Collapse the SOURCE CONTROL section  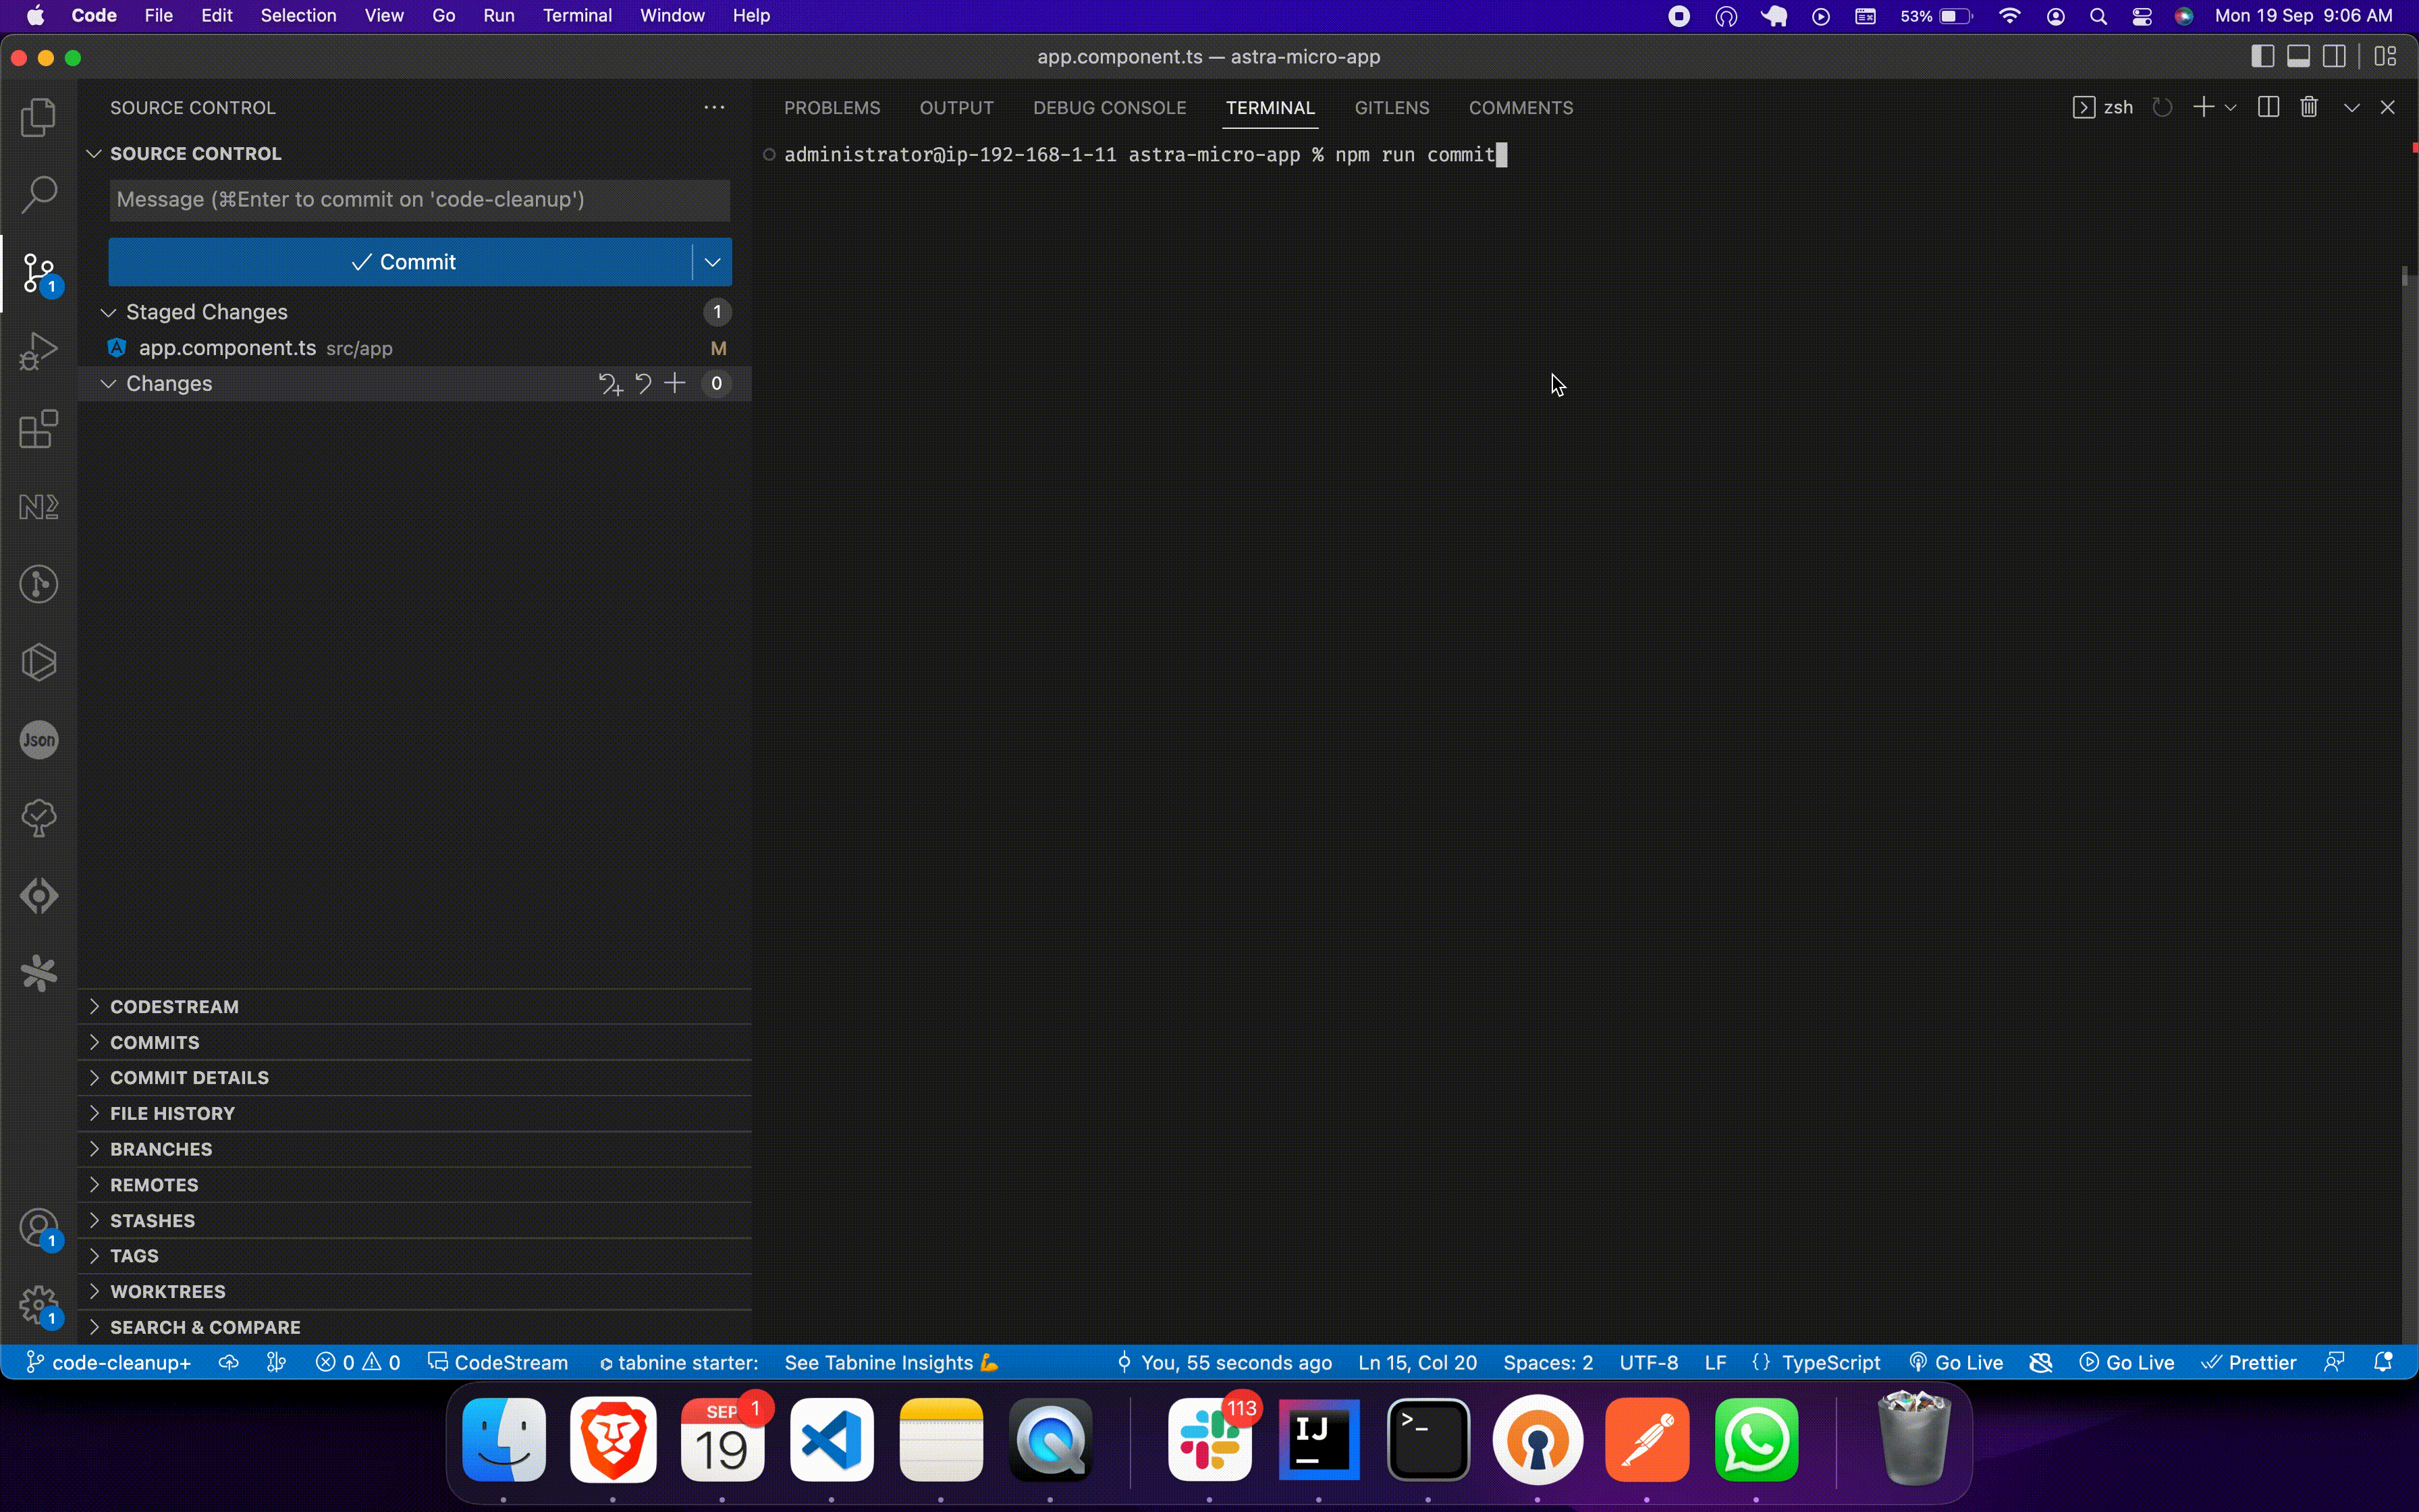tap(94, 153)
